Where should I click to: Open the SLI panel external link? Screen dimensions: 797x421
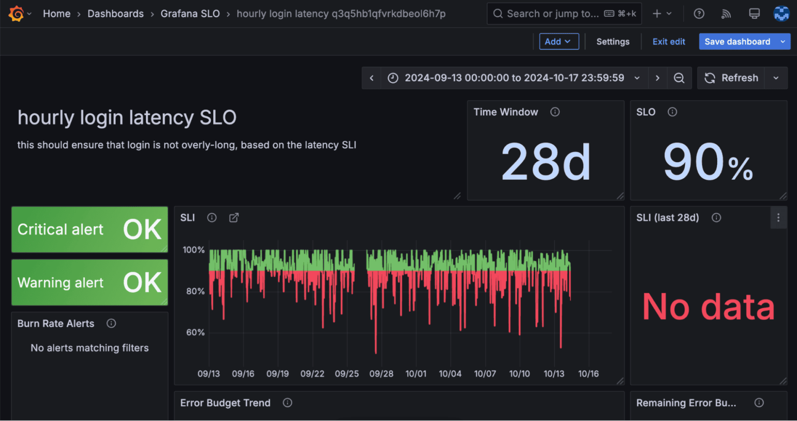pos(234,217)
